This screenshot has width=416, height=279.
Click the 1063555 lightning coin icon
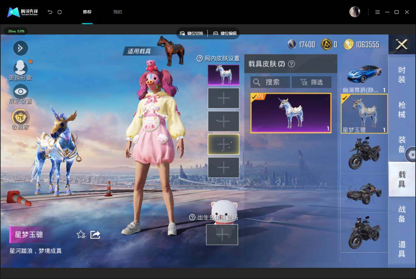(x=348, y=44)
